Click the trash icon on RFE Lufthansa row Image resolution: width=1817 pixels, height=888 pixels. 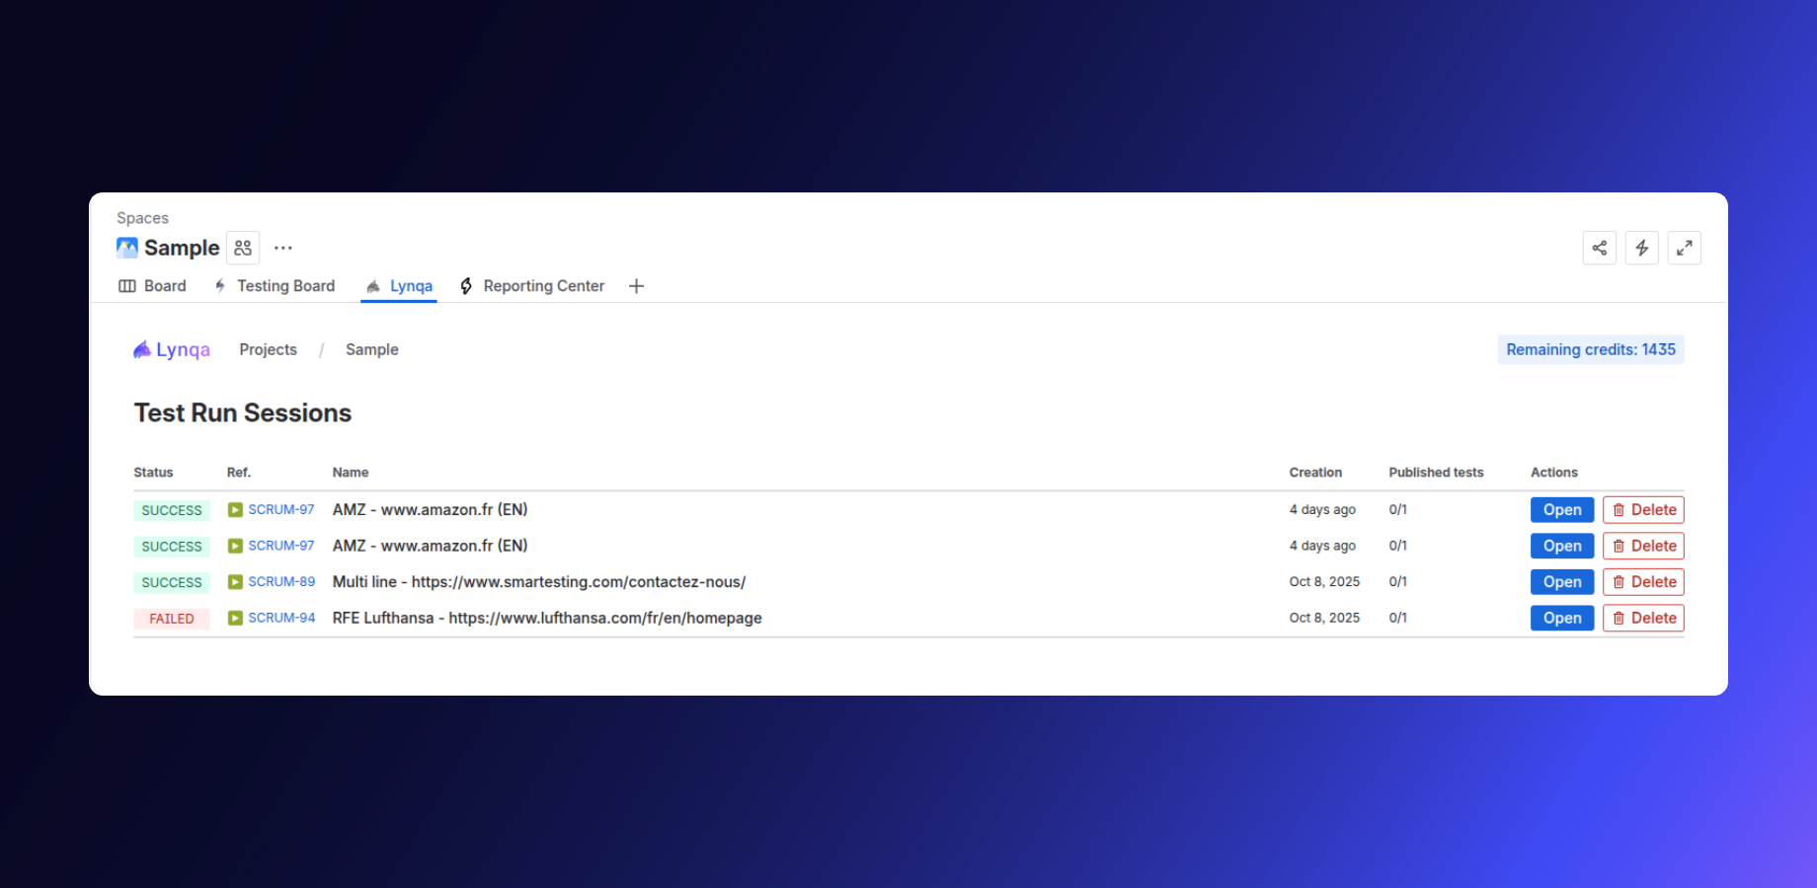point(1619,618)
